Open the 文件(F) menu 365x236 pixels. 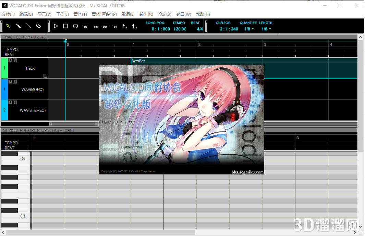point(9,14)
